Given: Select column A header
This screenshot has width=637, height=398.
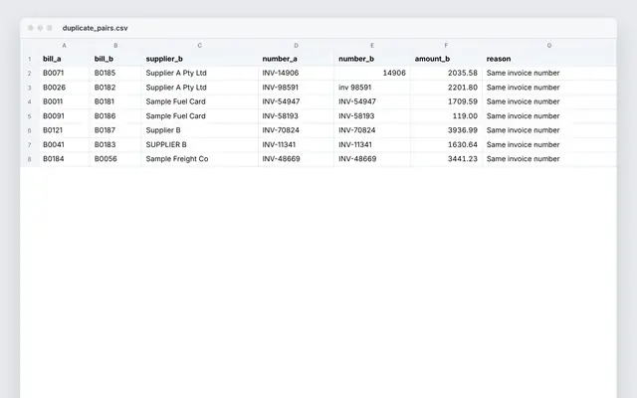Looking at the screenshot, I should [64, 46].
